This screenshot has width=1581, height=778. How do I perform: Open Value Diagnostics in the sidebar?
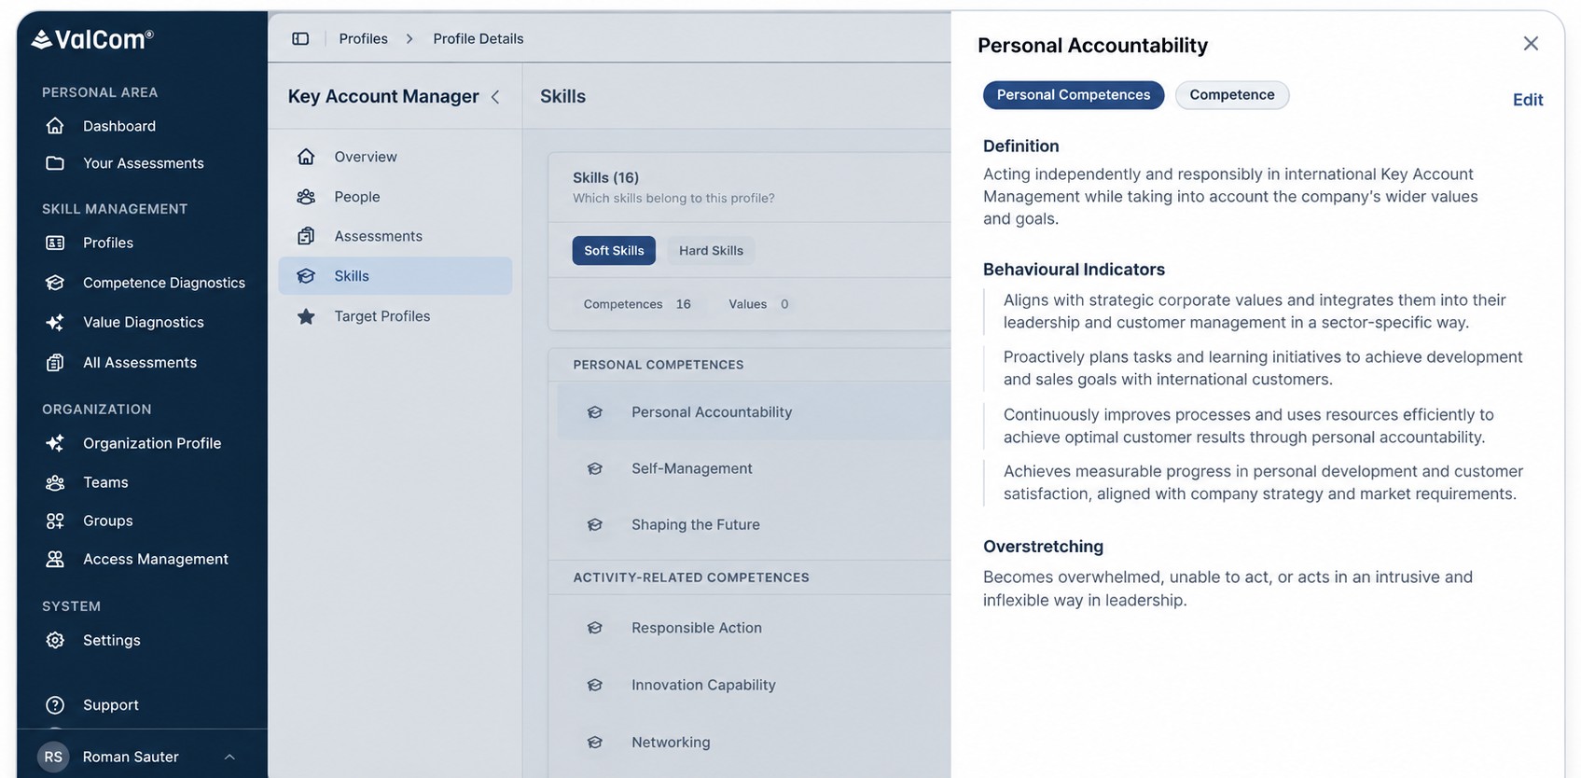pyautogui.click(x=142, y=322)
